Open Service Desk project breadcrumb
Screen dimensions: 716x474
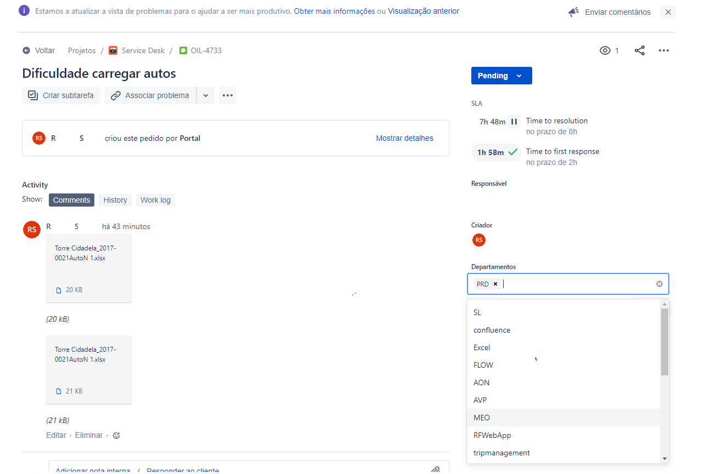coord(143,50)
